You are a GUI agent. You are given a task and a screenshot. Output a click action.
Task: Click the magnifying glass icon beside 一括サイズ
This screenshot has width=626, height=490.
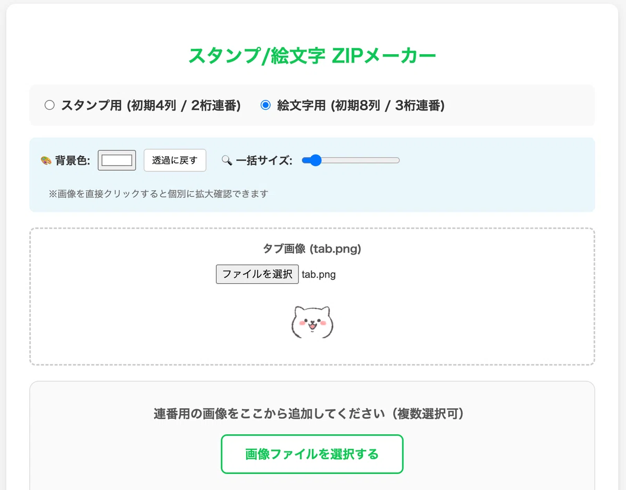point(227,161)
